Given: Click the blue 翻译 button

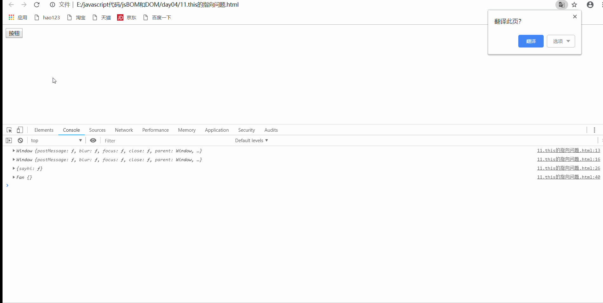Looking at the screenshot, I should [x=531, y=41].
